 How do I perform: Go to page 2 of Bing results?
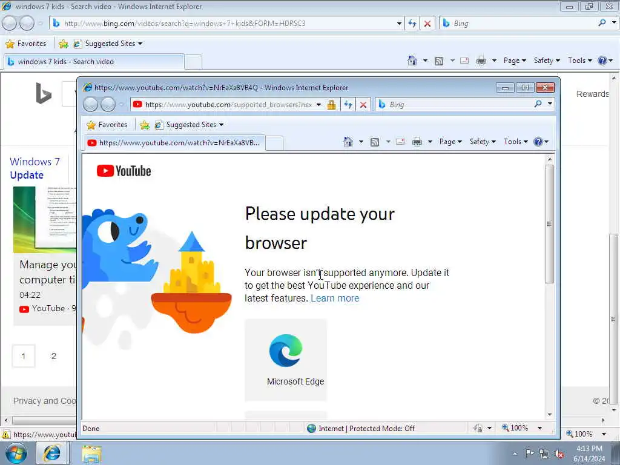pyautogui.click(x=54, y=356)
